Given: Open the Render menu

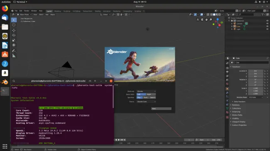Looking at the screenshot, I should tap(27, 11).
